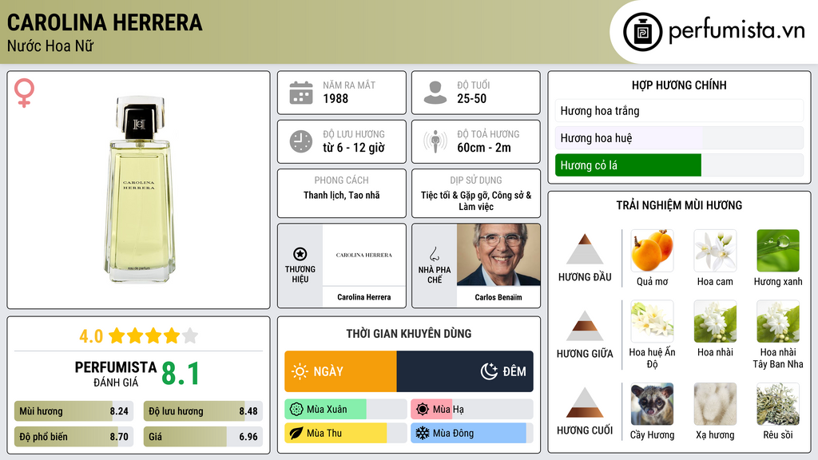Click the Hương hoa huệ accord bar

(679, 137)
